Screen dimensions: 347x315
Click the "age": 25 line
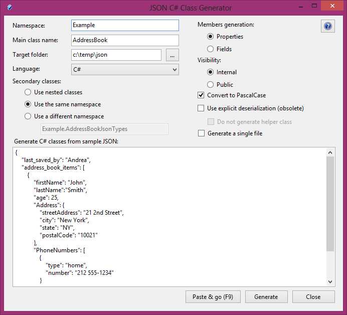click(x=46, y=198)
